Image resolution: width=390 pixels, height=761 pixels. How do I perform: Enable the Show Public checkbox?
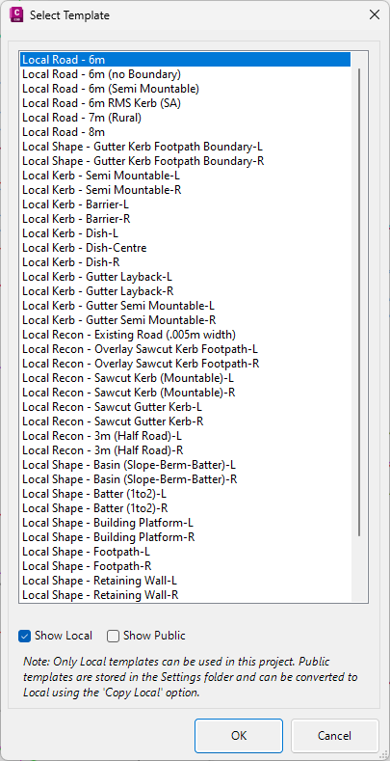[113, 636]
